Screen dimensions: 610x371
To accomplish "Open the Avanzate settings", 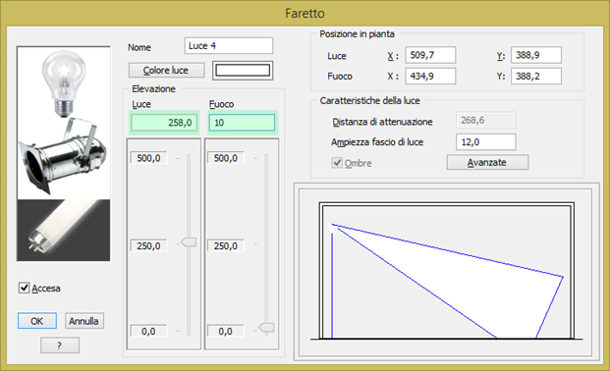I will (x=487, y=162).
